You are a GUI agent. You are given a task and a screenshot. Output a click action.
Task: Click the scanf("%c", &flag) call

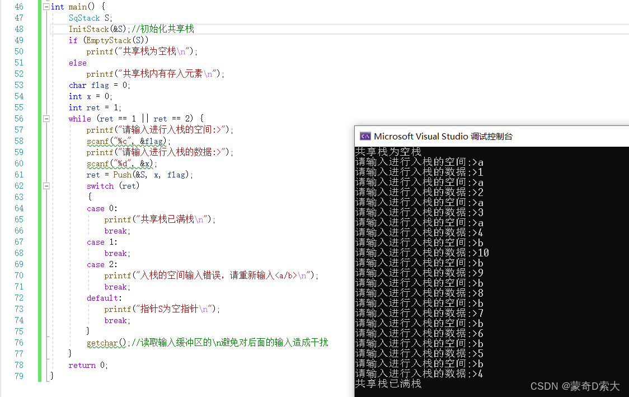(x=128, y=141)
